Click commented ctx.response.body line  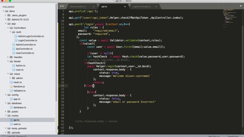pyautogui.click(x=96, y=121)
